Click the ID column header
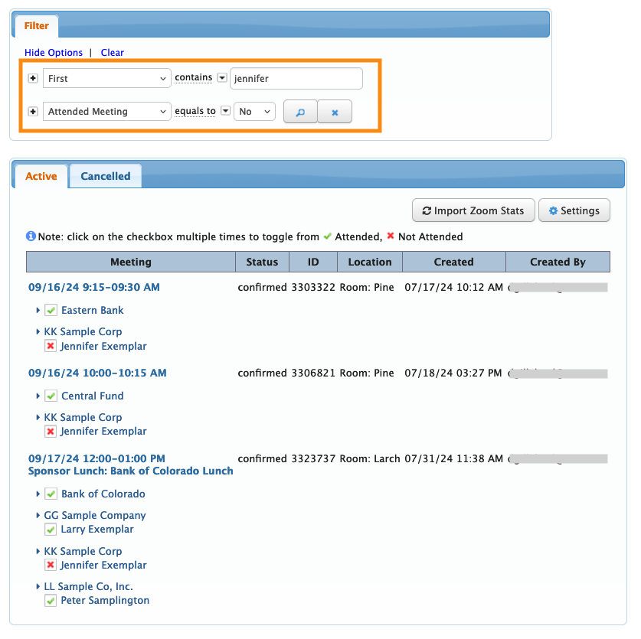 pyautogui.click(x=313, y=262)
